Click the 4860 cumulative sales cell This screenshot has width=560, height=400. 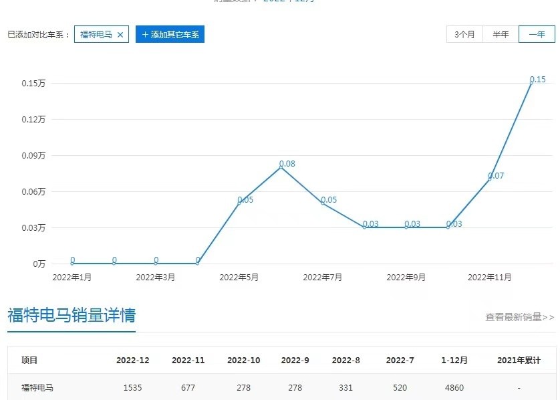click(x=454, y=387)
